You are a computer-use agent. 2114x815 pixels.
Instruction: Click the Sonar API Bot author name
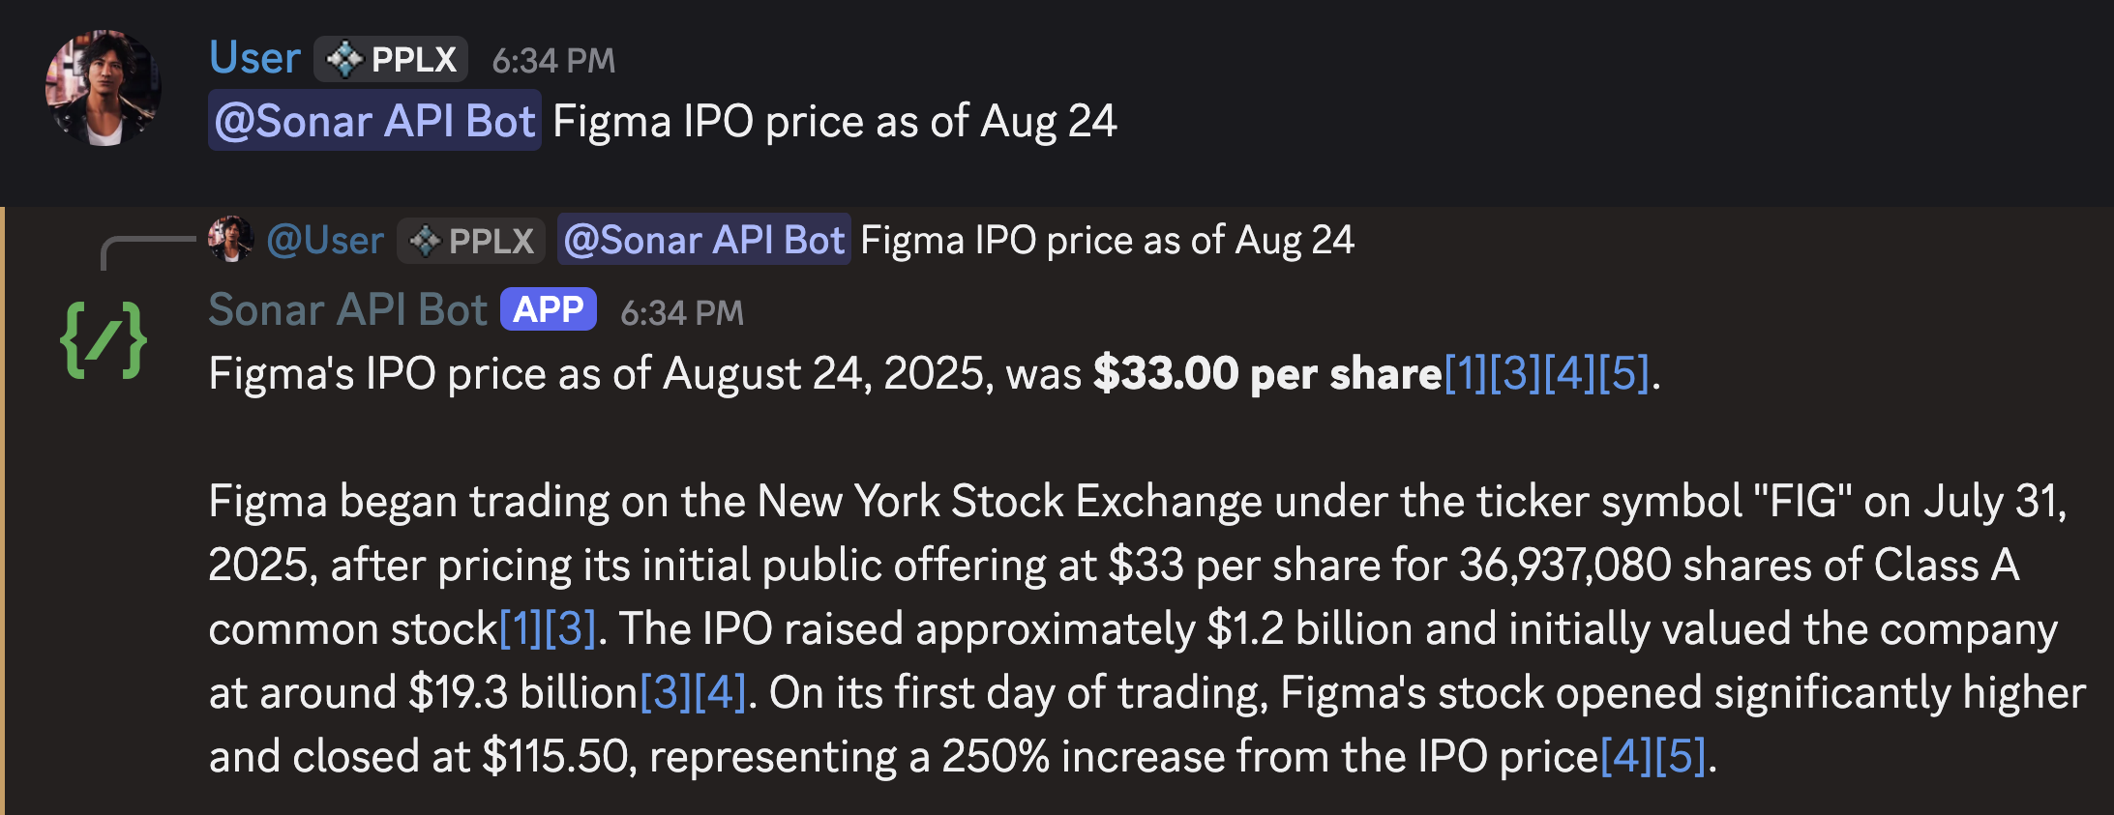347,310
